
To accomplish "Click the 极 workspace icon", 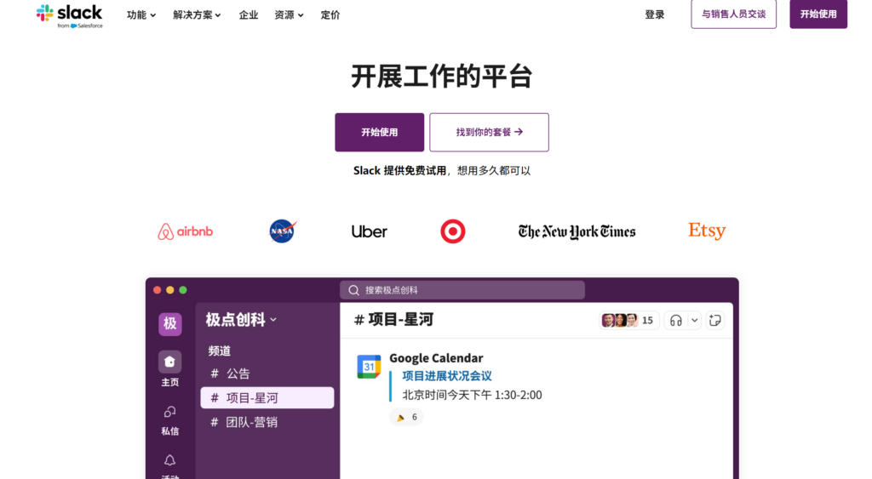I will click(x=170, y=323).
